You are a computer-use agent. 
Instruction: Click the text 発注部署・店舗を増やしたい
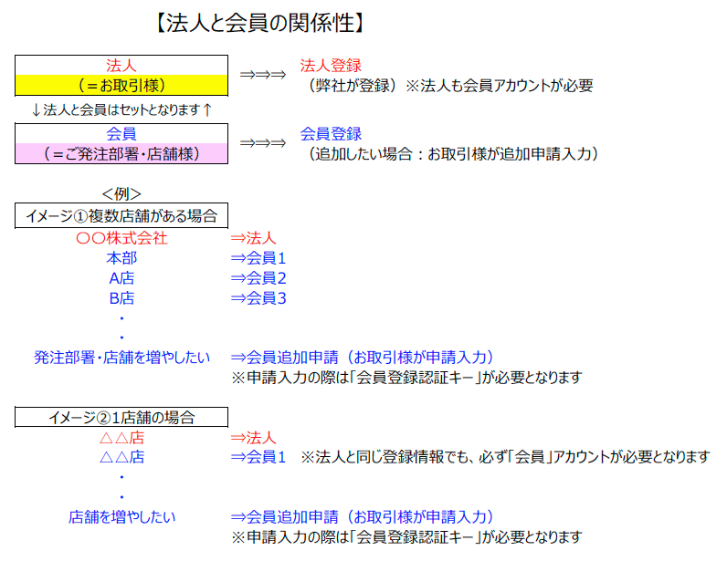point(121,358)
